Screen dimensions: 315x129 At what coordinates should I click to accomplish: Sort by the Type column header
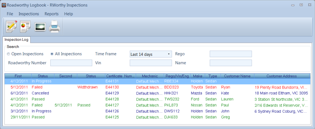pyautogui.click(x=213, y=76)
